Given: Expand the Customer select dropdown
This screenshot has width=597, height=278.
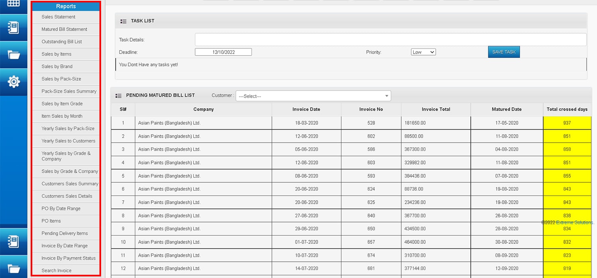Looking at the screenshot, I should coord(313,96).
